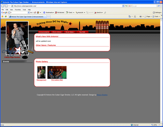Screen dimensions: 163x127
Task: Open The Ladies Man photo thumbnail
Action: [x=57, y=72]
